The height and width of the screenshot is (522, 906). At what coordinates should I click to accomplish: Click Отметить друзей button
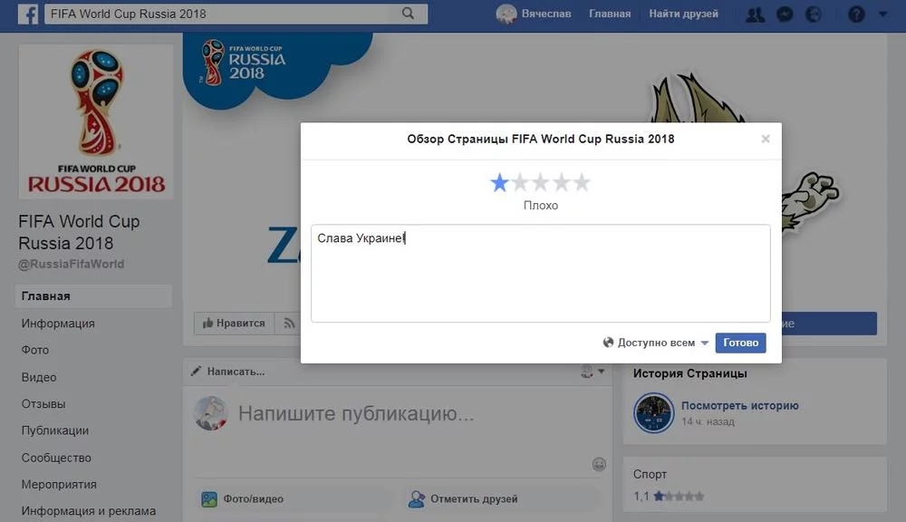(463, 498)
